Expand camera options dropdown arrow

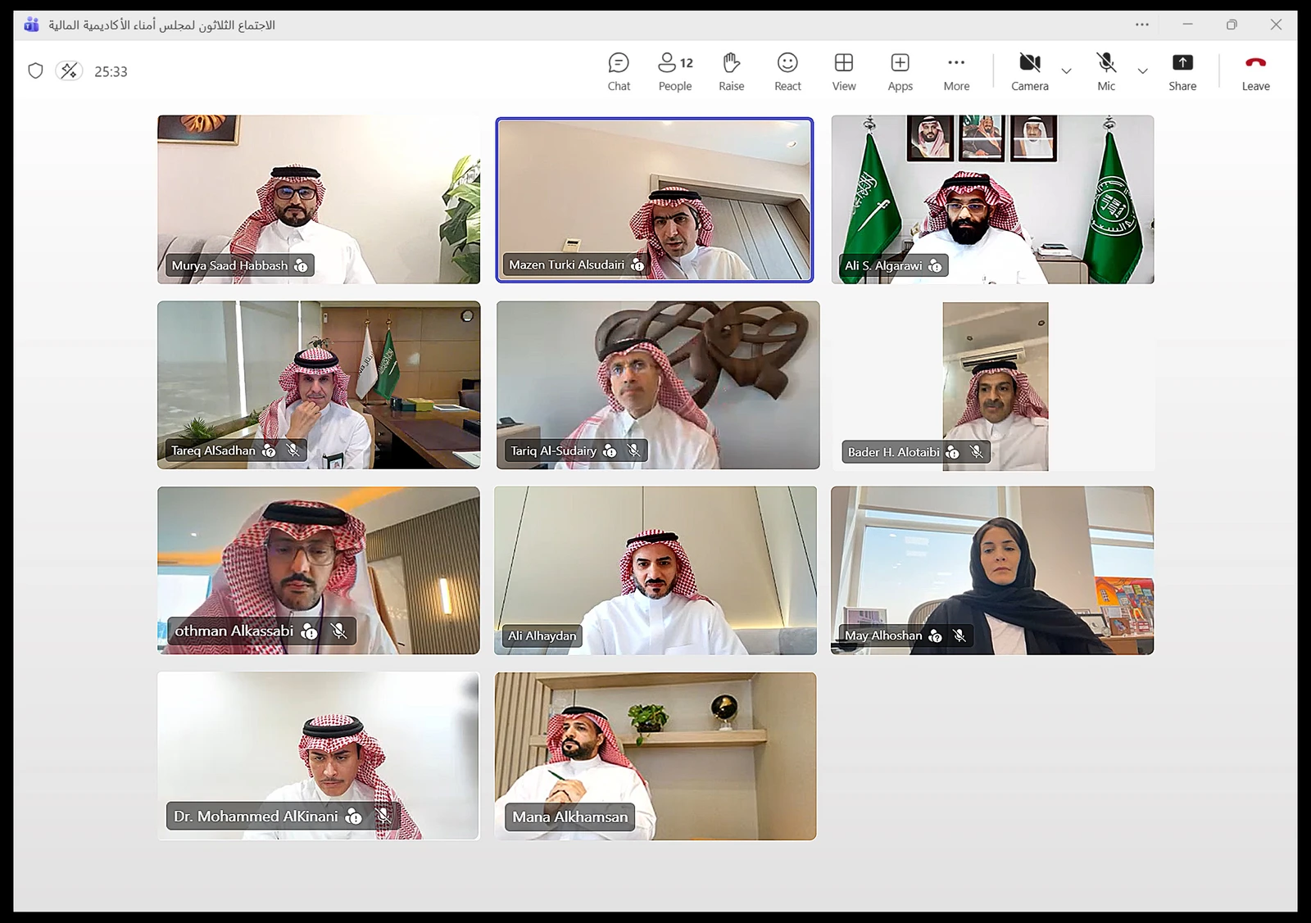(1066, 71)
